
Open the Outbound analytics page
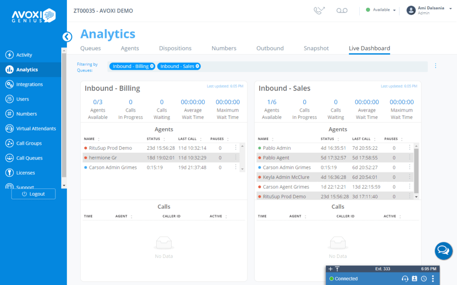point(270,48)
